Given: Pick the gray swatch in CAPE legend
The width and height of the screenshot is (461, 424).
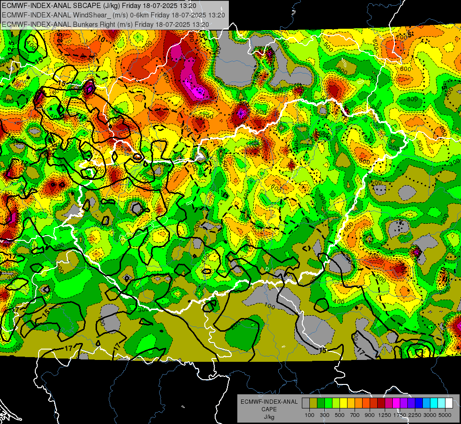Looking at the screenshot, I should click(x=306, y=403).
